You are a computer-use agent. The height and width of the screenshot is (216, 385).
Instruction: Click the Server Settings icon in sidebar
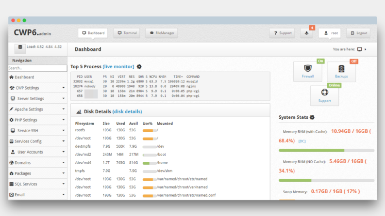click(13, 98)
